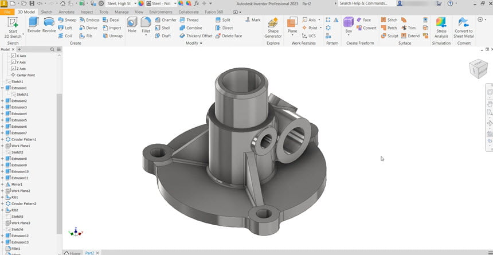This screenshot has height=255, width=493.
Task: Convert to Sheet Metal
Action: pyautogui.click(x=463, y=28)
